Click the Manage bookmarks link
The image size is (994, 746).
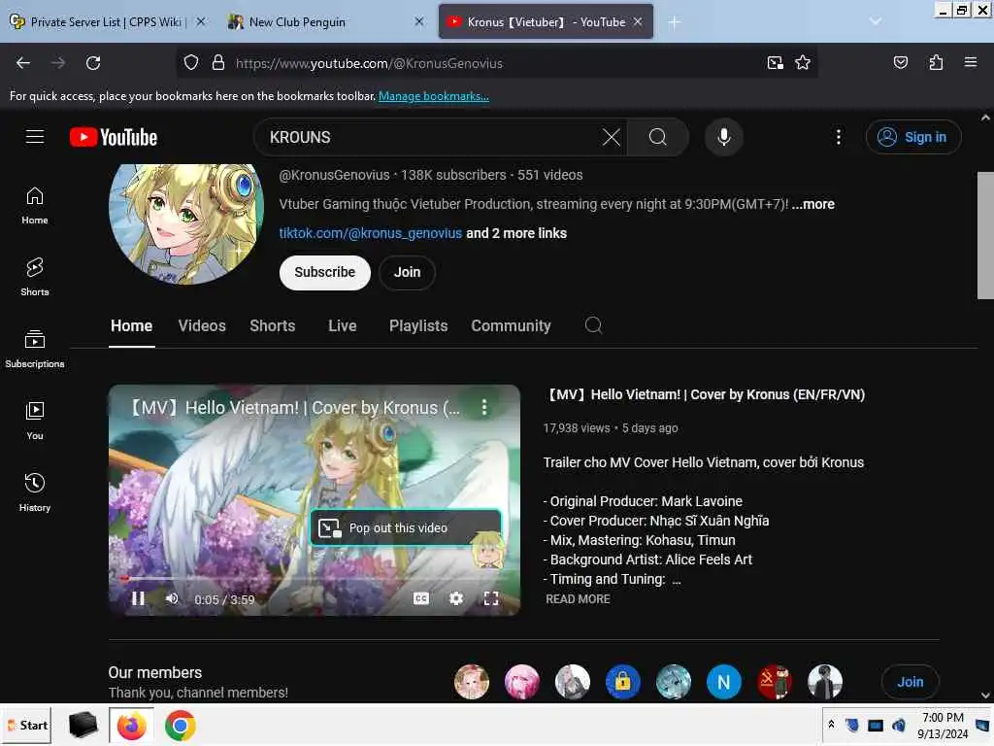[434, 96]
